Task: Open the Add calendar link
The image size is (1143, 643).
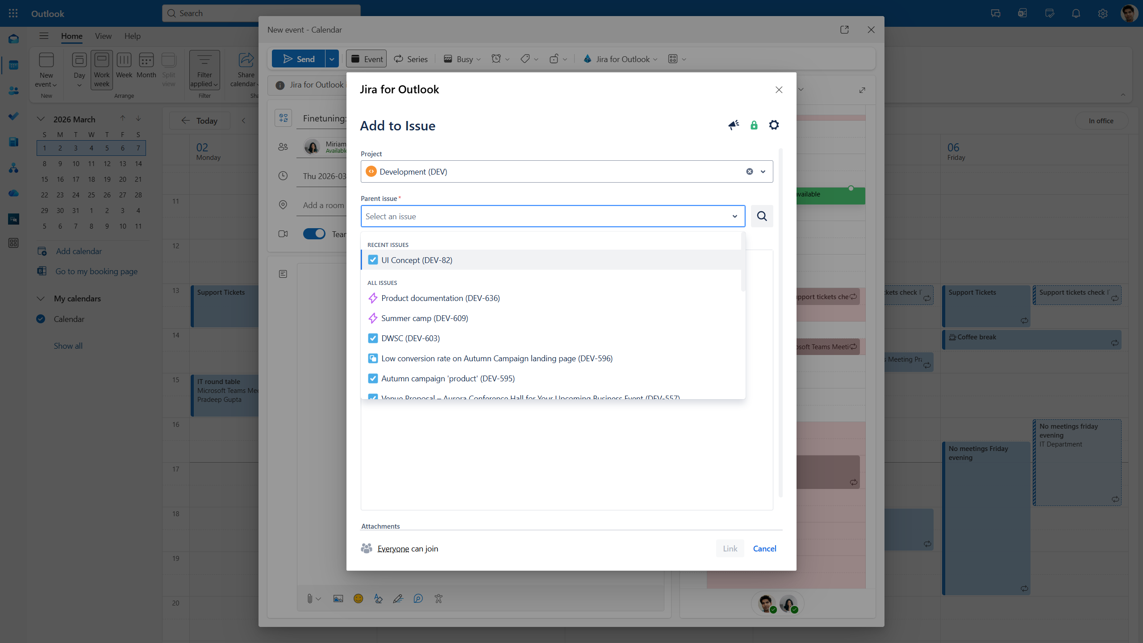Action: pos(79,251)
